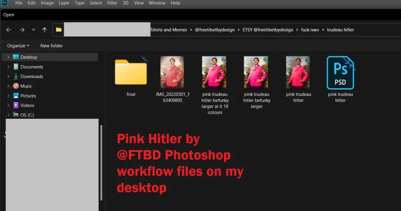Select the Downloads icon in sidebar
The width and height of the screenshot is (401, 211).
pyautogui.click(x=16, y=76)
